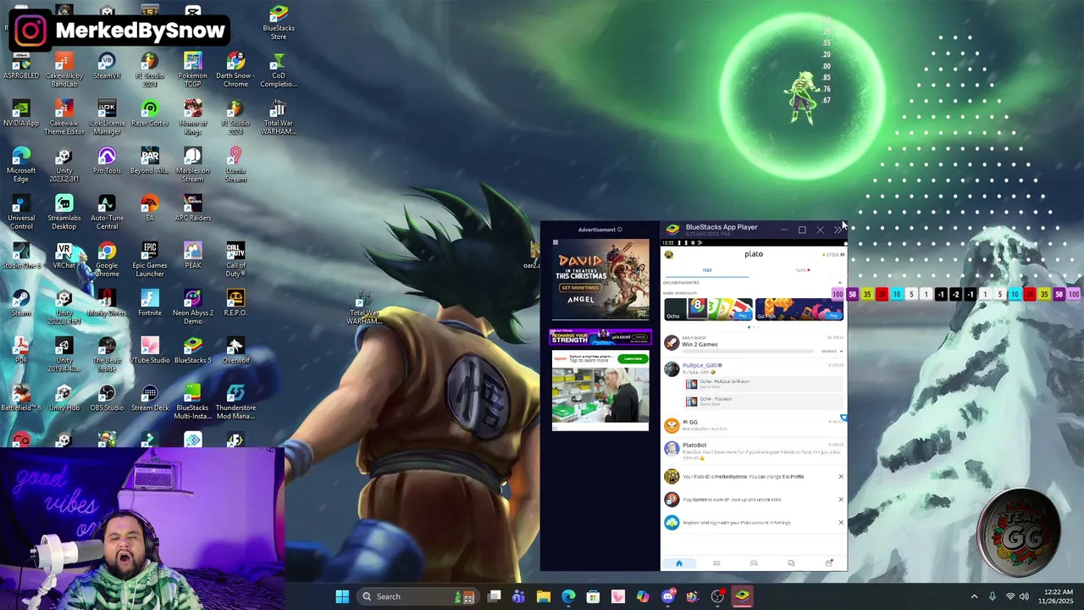Open the GG group chat row
Viewport: 1084px width, 610px height.
pos(754,425)
